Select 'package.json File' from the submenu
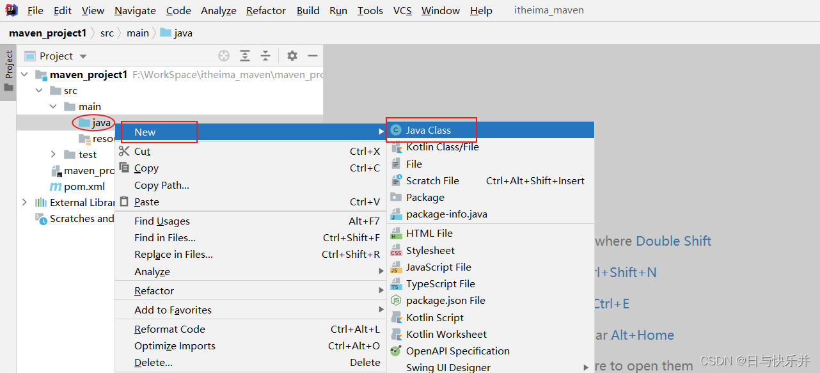Viewport: 820px width, 373px height. [446, 300]
